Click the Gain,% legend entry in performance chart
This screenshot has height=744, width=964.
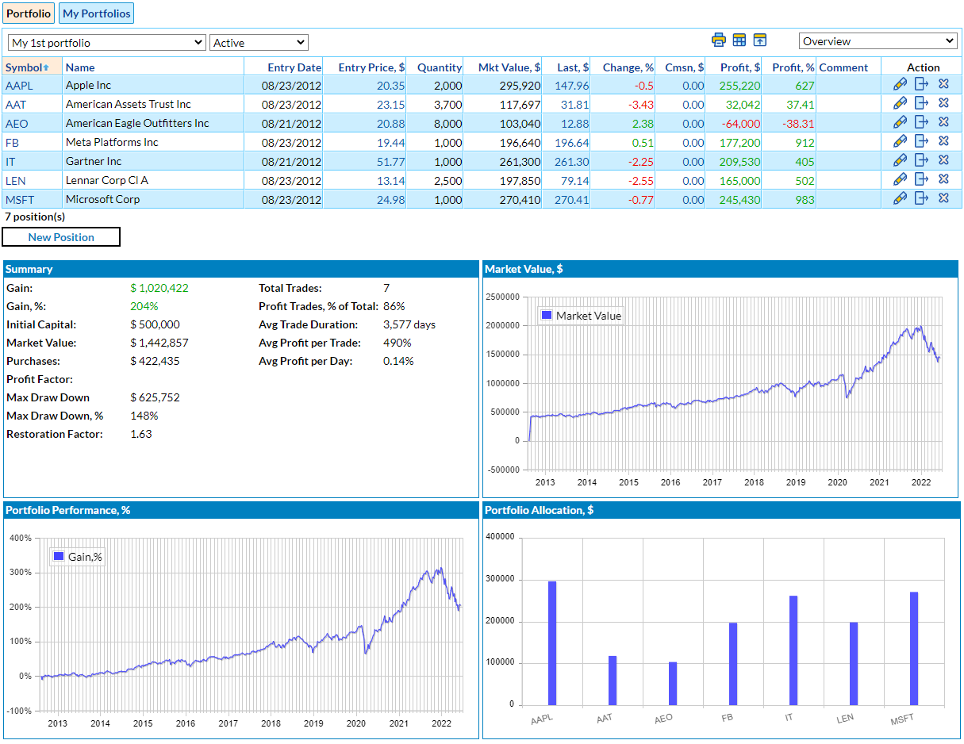77,556
